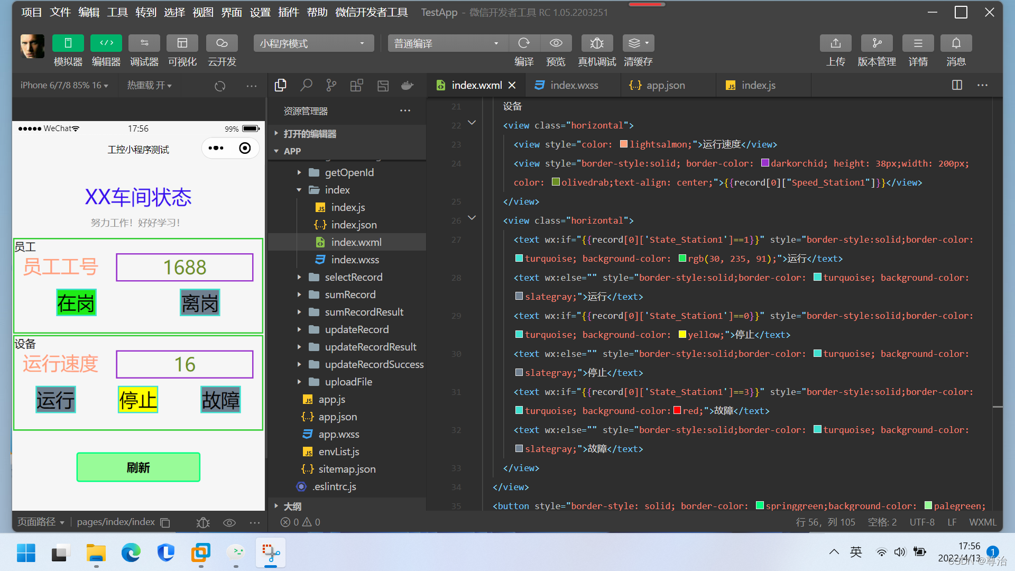Image resolution: width=1015 pixels, height=571 pixels.
Task: Open version management branch icon
Action: coord(876,43)
